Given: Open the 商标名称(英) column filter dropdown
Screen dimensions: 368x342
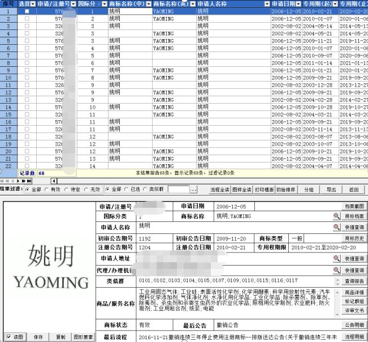Looking at the screenshot, I should (193, 4).
